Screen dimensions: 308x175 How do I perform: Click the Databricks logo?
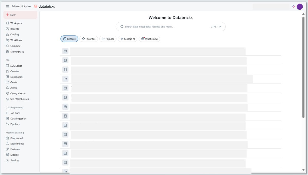pyautogui.click(x=44, y=6)
